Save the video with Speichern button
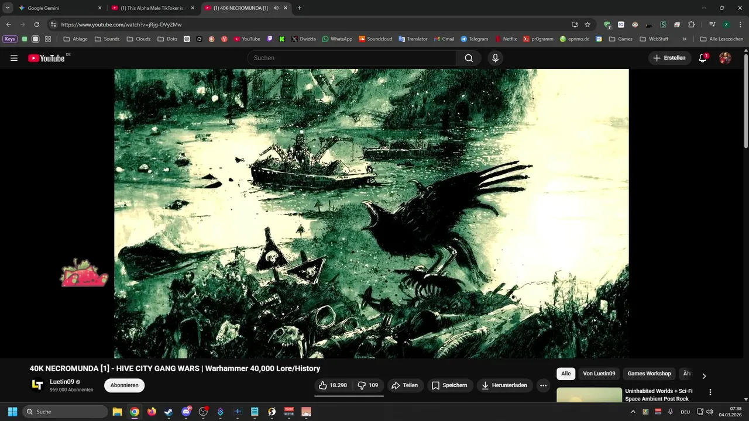The width and height of the screenshot is (749, 421). tap(449, 385)
